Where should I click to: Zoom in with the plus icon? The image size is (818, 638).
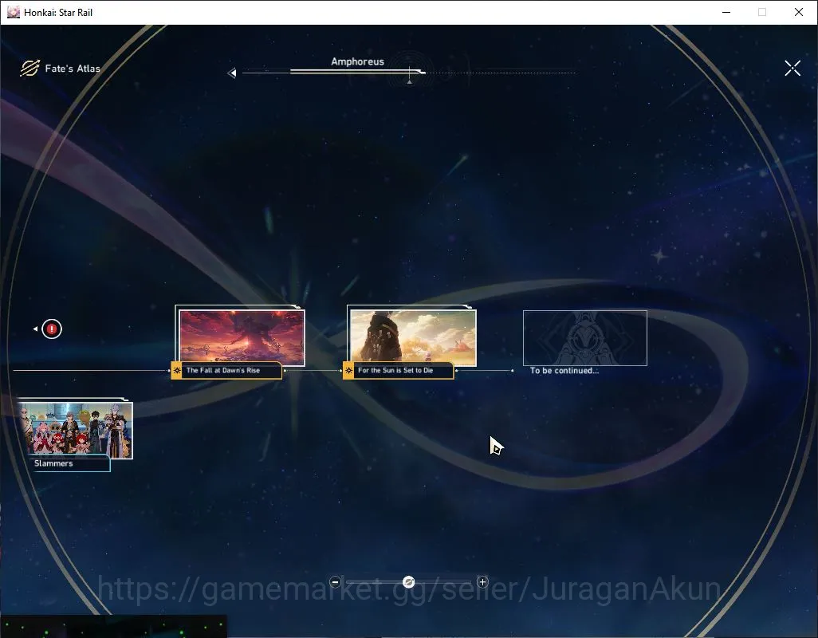[x=482, y=581]
